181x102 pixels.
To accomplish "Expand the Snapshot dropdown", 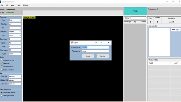I will [x=20, y=32].
